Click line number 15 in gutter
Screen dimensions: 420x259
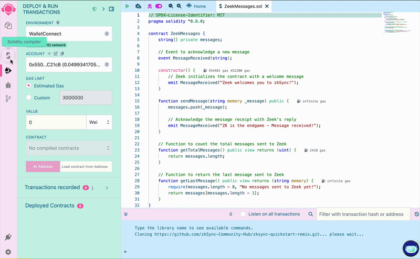pos(137,101)
